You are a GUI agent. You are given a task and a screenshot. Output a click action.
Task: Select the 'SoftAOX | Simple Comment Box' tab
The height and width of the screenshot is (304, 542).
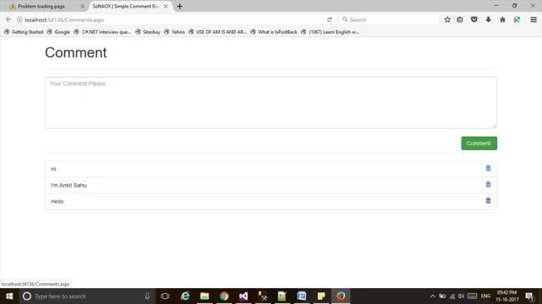[x=126, y=6]
